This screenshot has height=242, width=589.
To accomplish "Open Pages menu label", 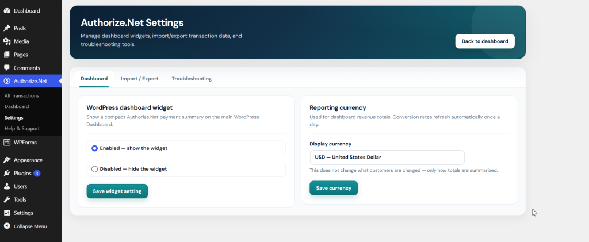I will (x=21, y=55).
